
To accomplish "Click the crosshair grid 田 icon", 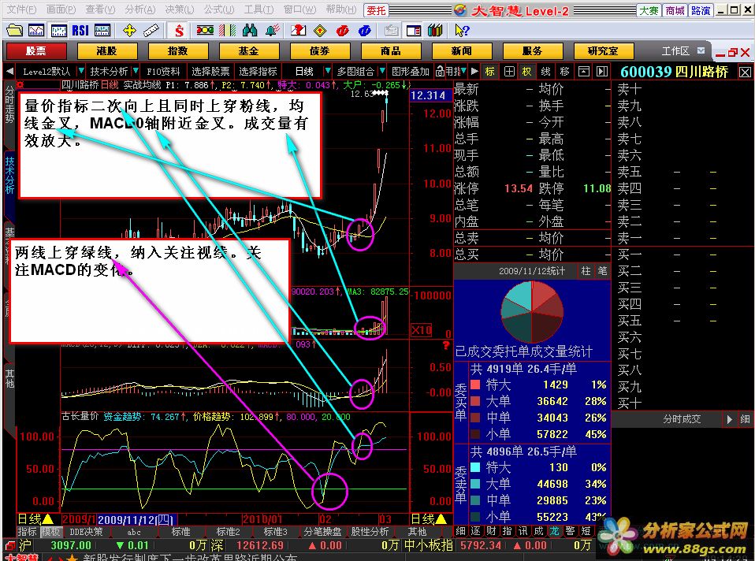I will 509,72.
